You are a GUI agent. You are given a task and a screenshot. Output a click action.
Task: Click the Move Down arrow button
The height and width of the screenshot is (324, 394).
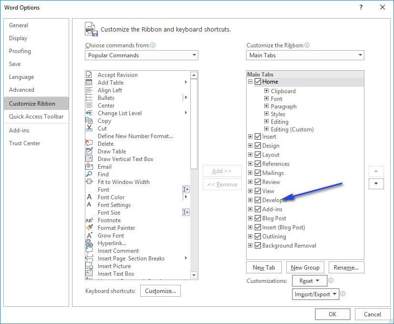pyautogui.click(x=376, y=184)
